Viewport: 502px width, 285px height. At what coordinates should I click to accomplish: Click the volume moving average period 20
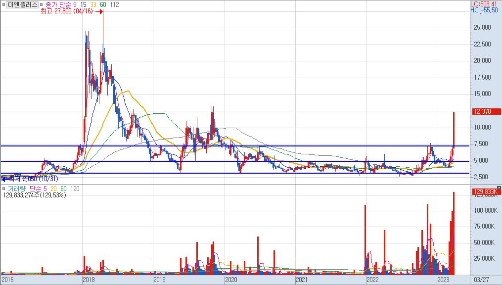(53, 189)
